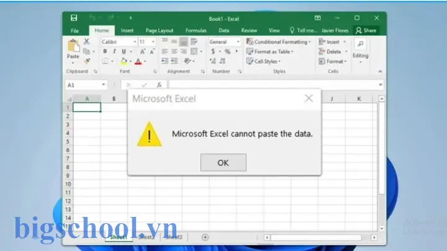The image size is (447, 251).
Task: Open the File menu
Action: click(74, 31)
